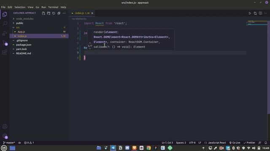Open package.json file
270x151 pixels.
pyautogui.click(x=24, y=45)
